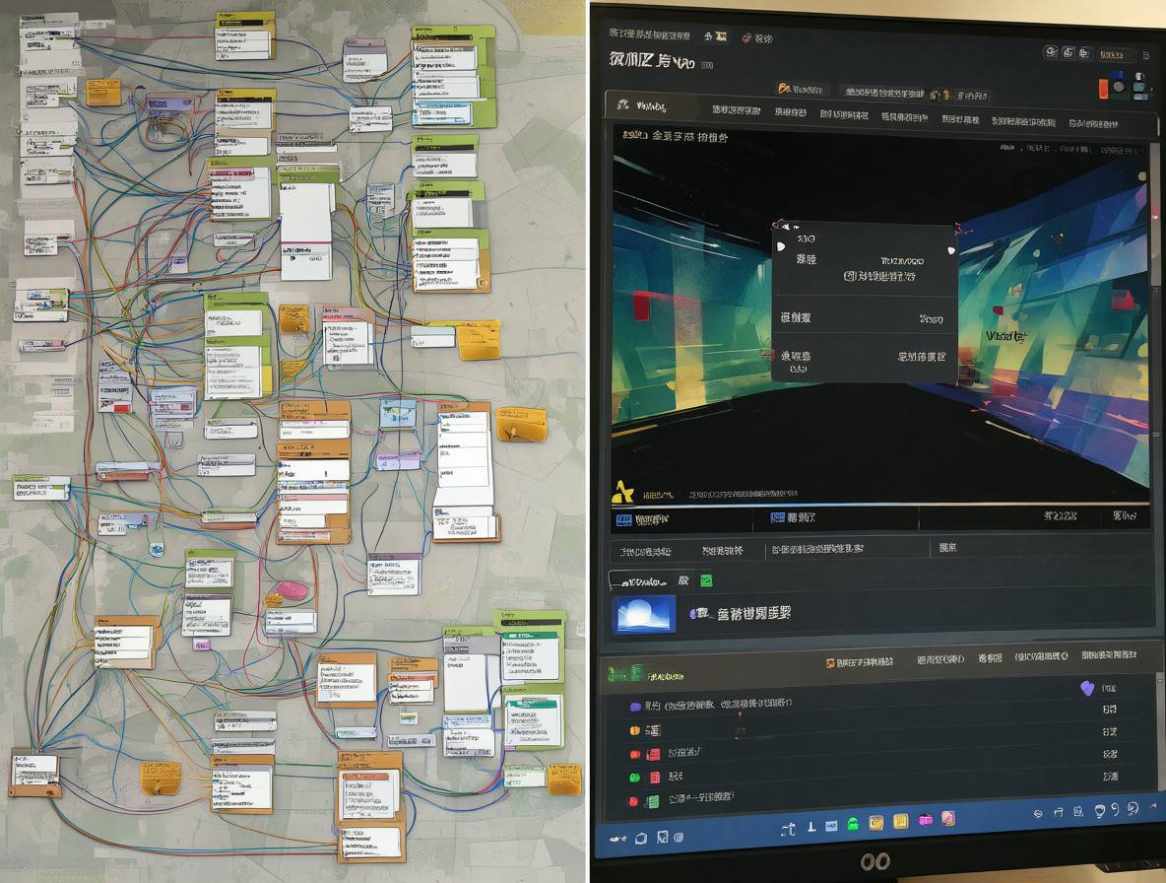Select the pink blob node in the node graph
Image resolution: width=1166 pixels, height=883 pixels.
pos(291,590)
